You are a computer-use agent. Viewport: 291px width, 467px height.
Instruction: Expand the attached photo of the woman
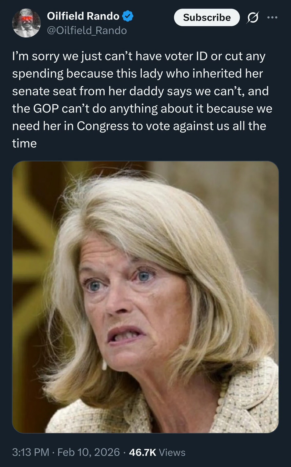click(x=145, y=297)
